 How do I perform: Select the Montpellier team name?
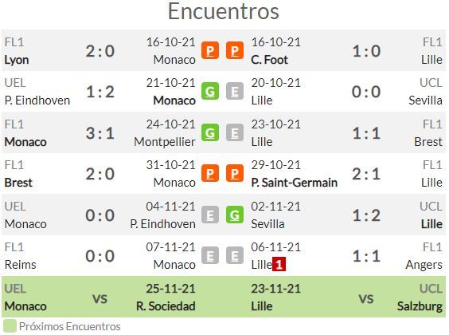pos(165,142)
